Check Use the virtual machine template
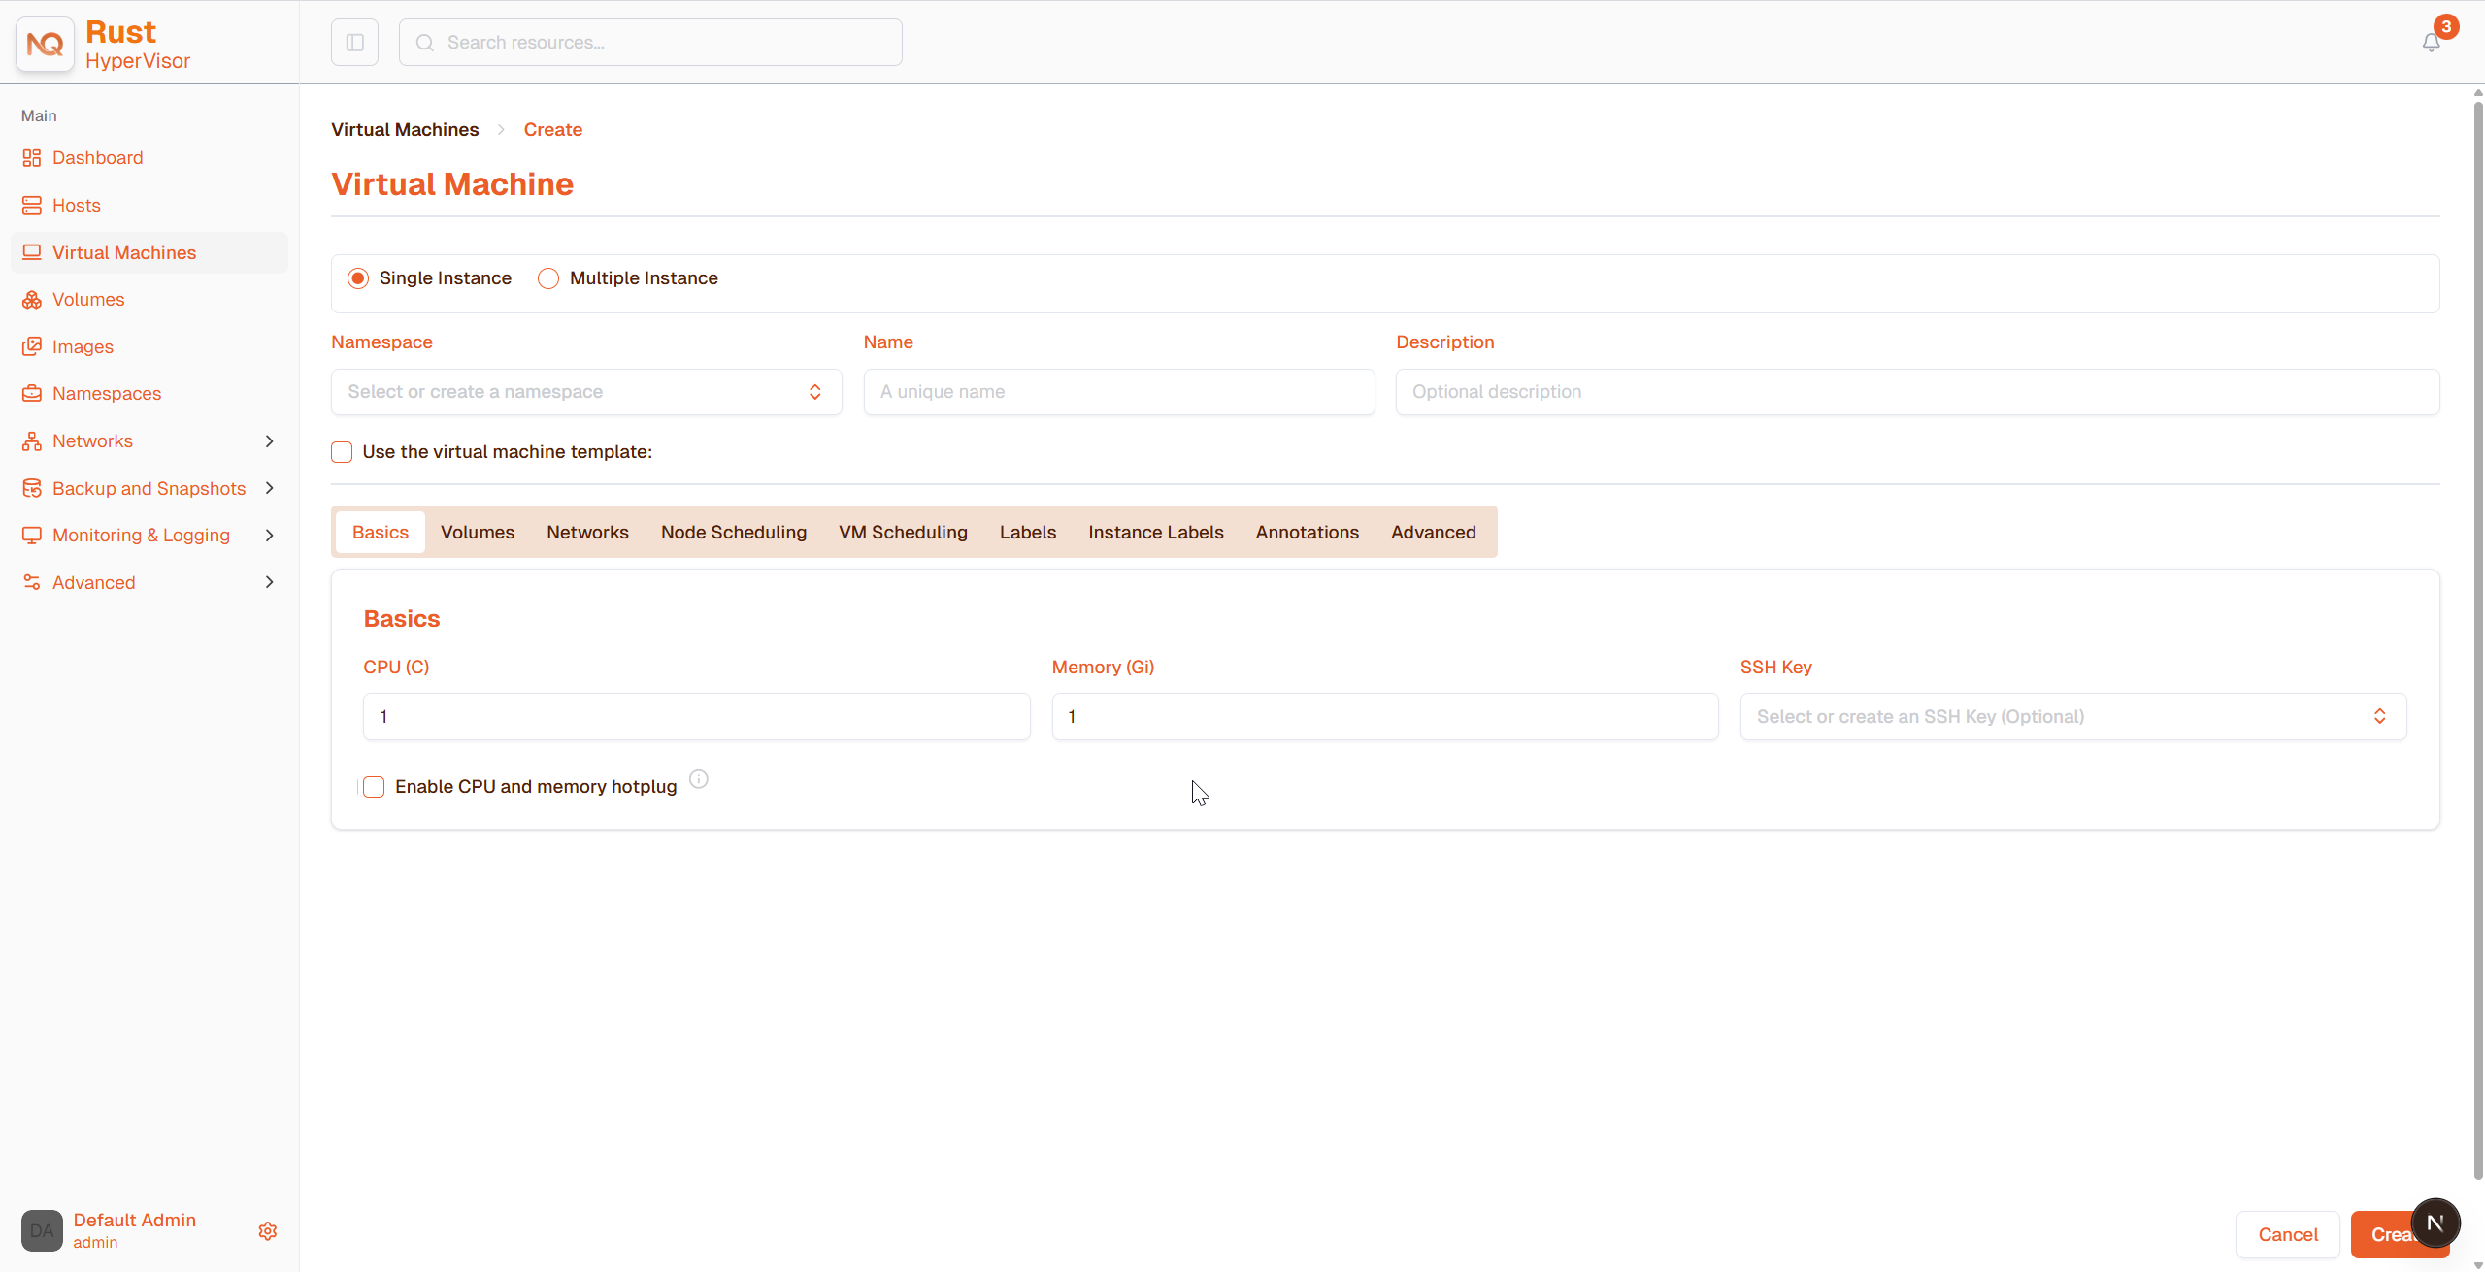The image size is (2485, 1272). [x=342, y=451]
